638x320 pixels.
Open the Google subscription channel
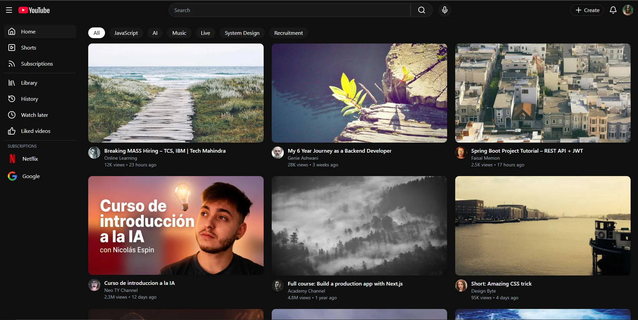pyautogui.click(x=31, y=176)
